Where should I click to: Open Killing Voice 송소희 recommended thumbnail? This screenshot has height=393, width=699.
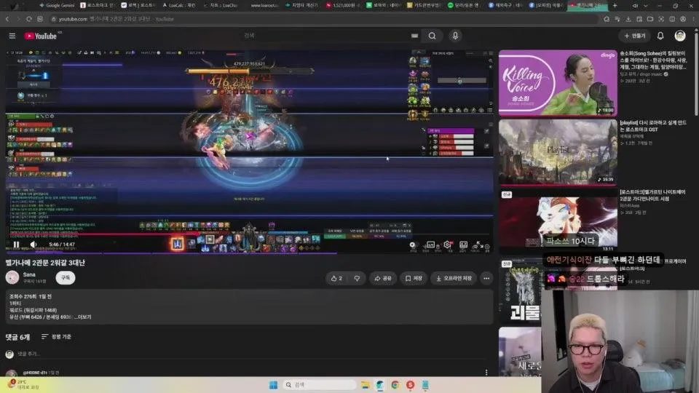[x=558, y=83]
